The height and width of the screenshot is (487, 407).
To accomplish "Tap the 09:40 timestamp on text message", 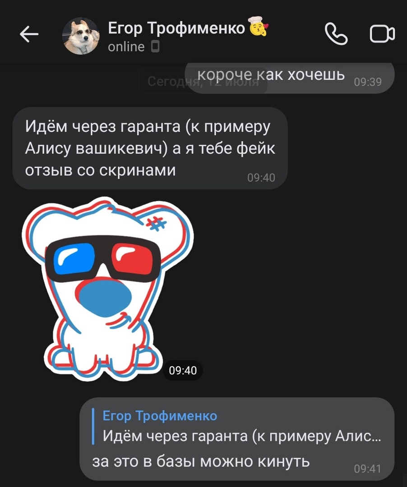I will 261,178.
